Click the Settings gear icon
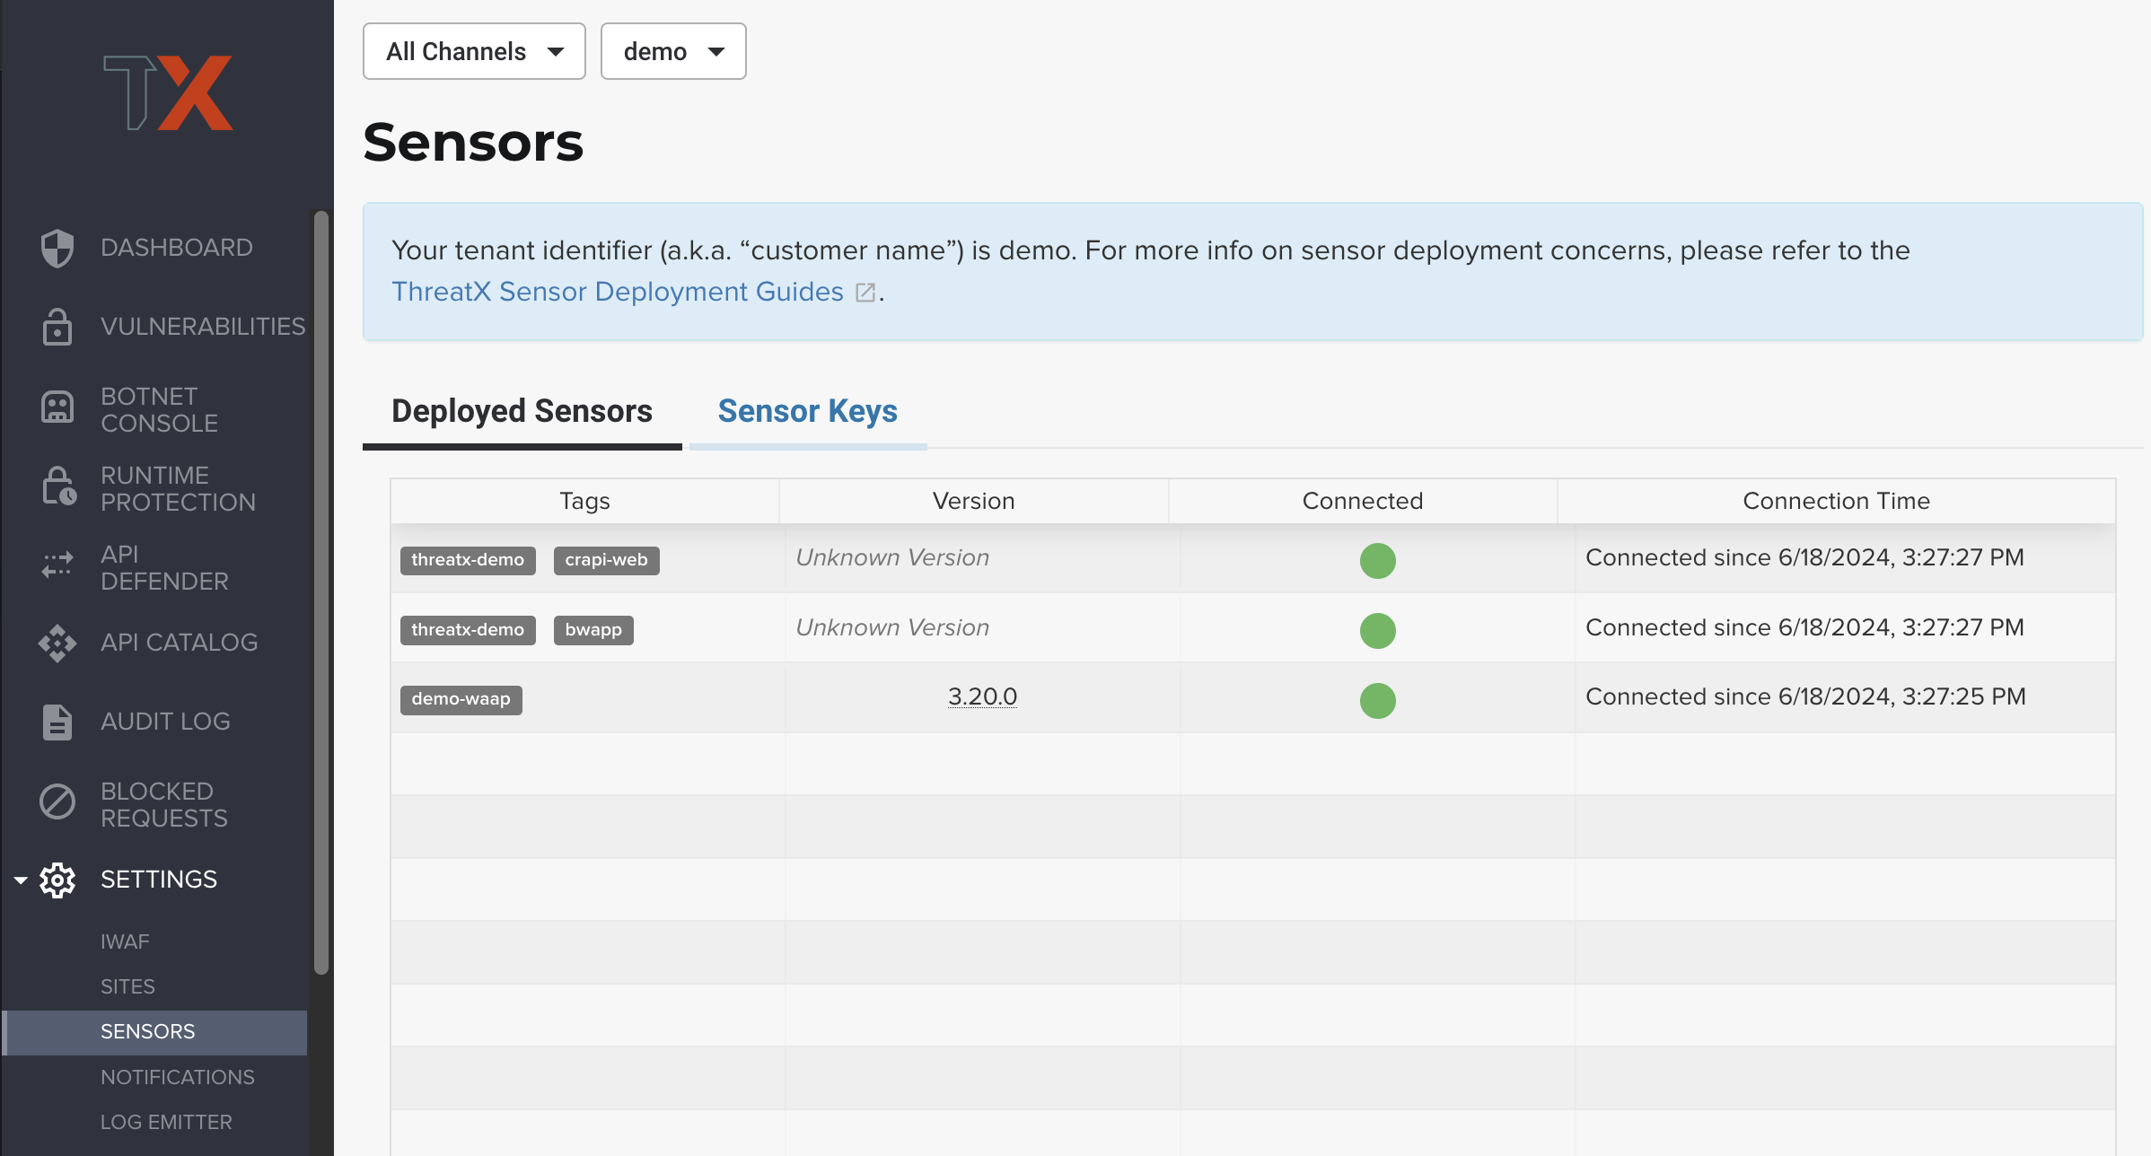 point(57,880)
